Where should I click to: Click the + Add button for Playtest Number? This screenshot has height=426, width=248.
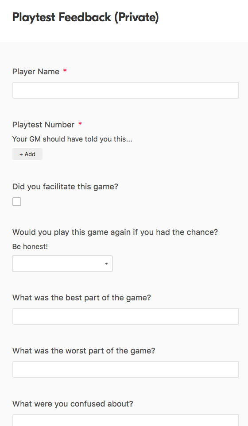tap(27, 154)
